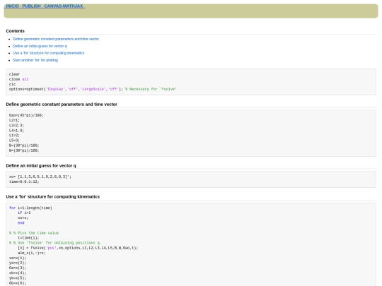Click the 'close all' code line
Screen dimensions: 382x286
[19, 79]
